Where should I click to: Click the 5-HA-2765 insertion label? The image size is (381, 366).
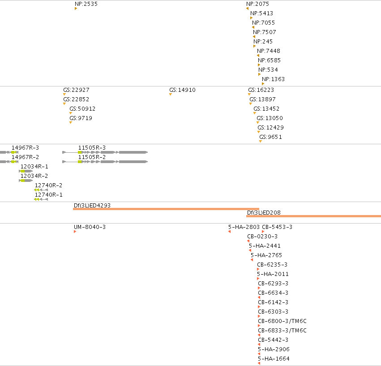coord(266,255)
